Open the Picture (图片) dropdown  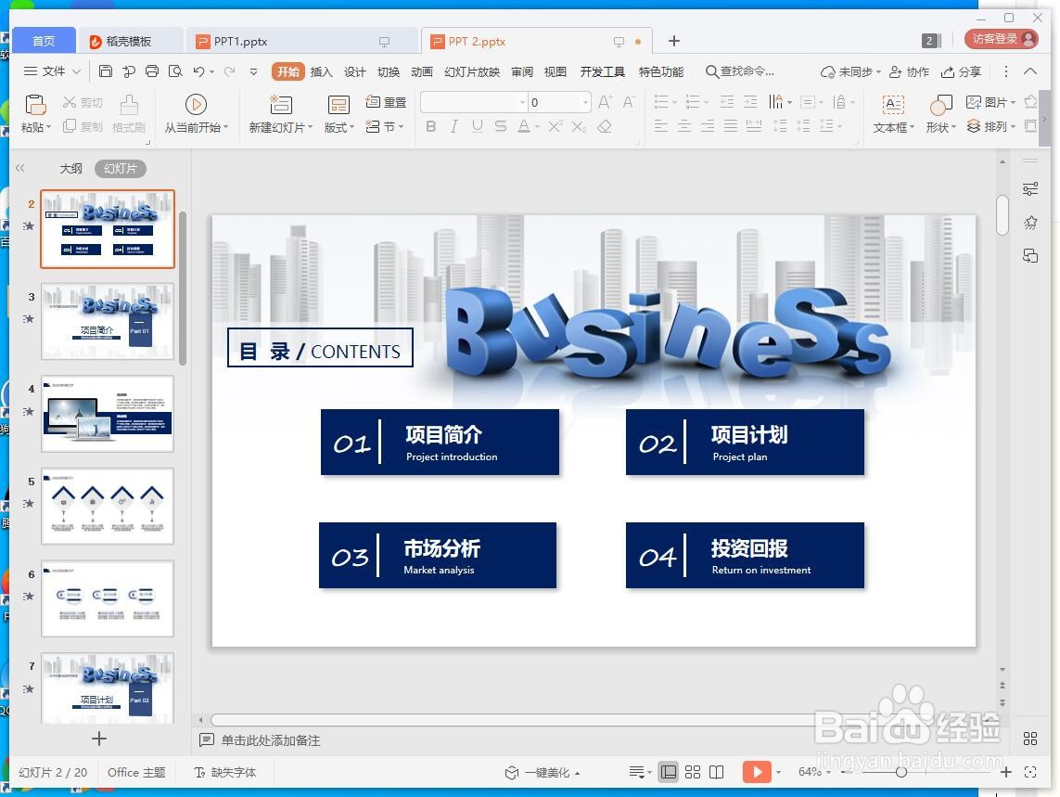coord(991,102)
